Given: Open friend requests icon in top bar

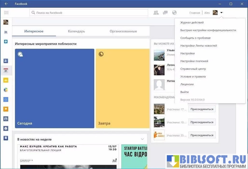Looking at the screenshot, I should 156,13.
